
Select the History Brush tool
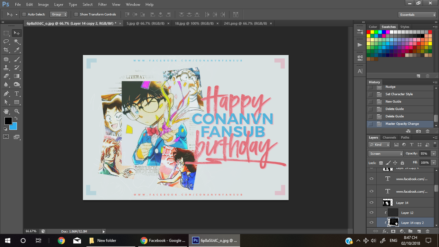click(x=17, y=68)
